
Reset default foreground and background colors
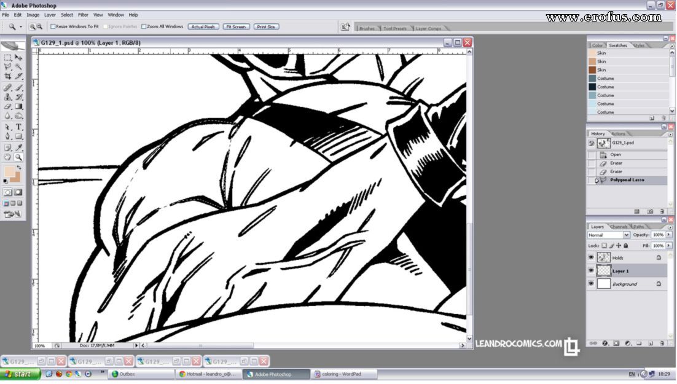[5, 181]
